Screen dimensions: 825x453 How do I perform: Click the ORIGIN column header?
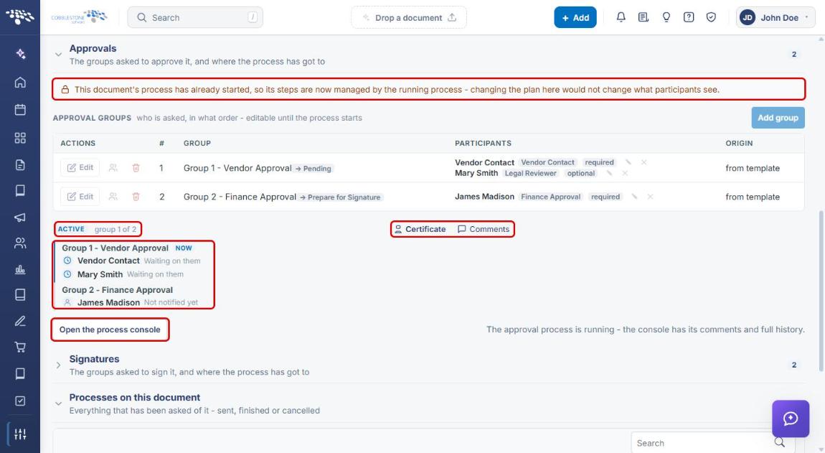739,144
